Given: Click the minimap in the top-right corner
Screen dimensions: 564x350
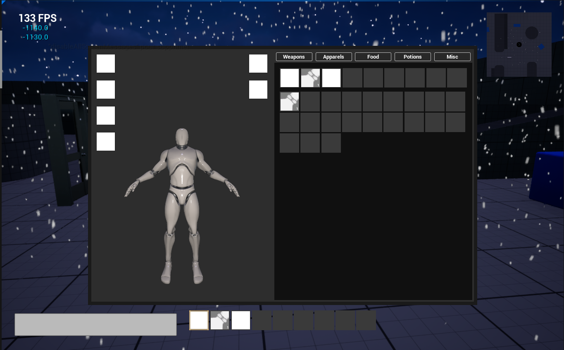Looking at the screenshot, I should tap(519, 45).
